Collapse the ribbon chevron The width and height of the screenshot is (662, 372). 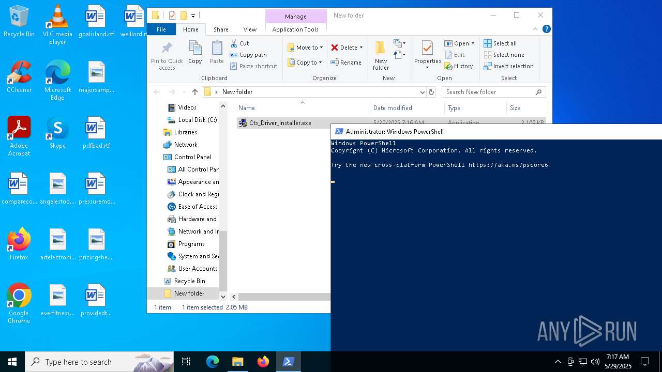(536, 29)
